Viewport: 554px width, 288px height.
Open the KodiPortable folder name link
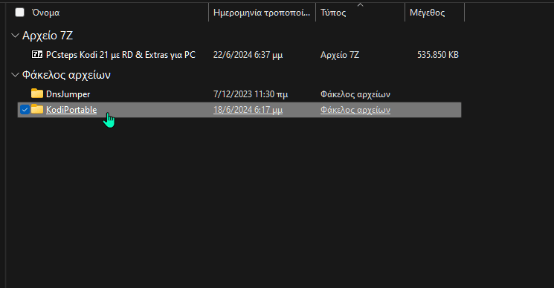pos(71,110)
